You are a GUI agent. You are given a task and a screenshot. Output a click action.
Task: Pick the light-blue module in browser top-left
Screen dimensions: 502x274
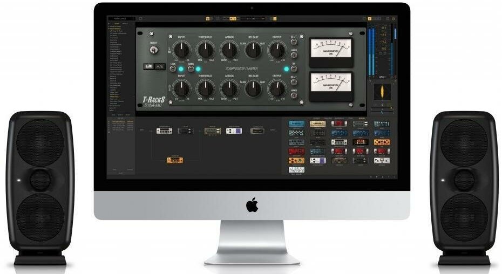pyautogui.click(x=296, y=124)
